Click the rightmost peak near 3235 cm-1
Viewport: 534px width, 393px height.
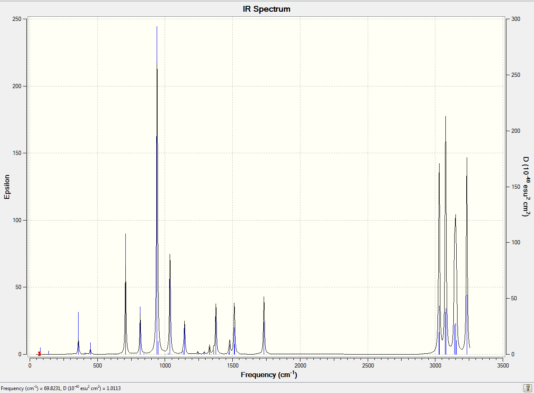[x=467, y=256]
